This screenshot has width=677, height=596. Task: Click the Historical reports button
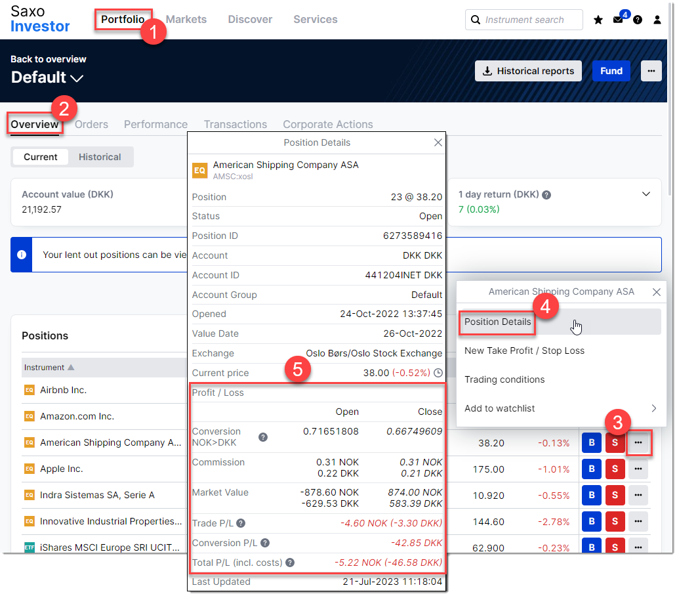coord(528,71)
